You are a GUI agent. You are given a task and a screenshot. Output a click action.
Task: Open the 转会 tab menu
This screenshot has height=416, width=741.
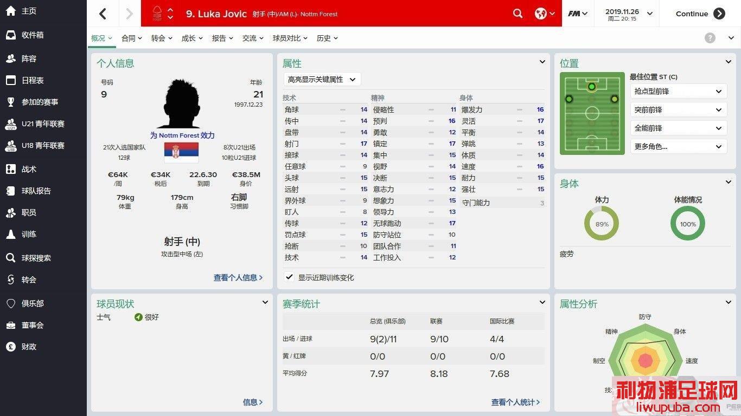162,38
